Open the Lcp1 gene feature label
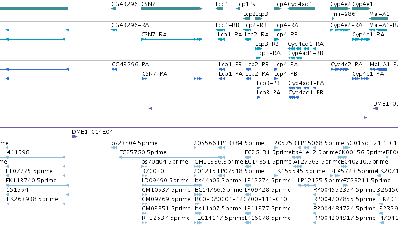 222,4
